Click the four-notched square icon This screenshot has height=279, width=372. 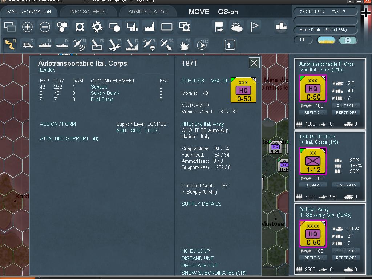click(x=80, y=27)
